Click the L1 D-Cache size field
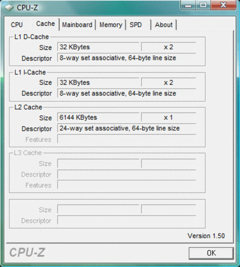 [98, 47]
